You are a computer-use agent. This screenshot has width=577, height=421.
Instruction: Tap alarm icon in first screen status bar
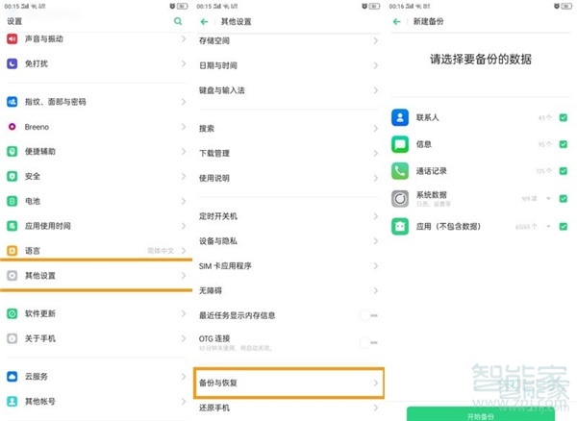coord(172,6)
